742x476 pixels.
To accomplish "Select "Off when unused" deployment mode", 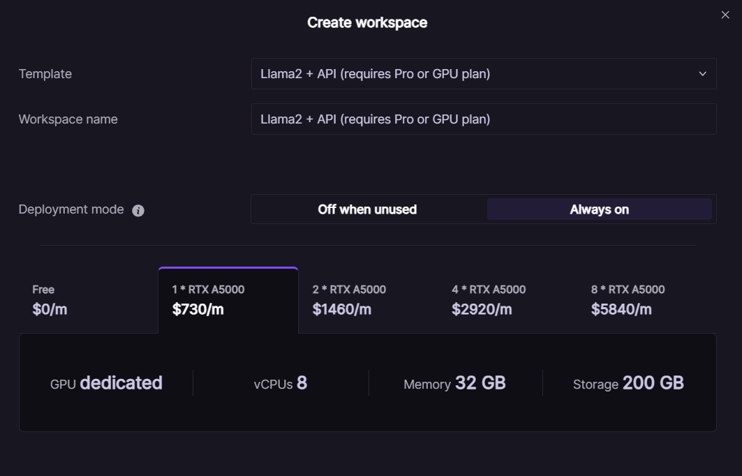I will (x=368, y=209).
